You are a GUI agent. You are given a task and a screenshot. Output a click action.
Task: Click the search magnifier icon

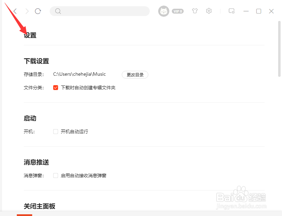pos(58,11)
